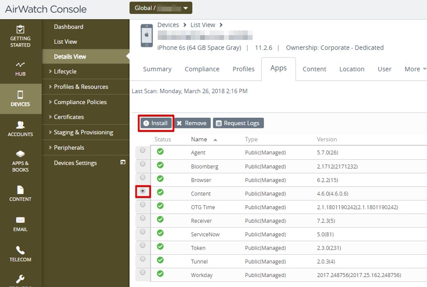Select the Accounts sidebar icon
This screenshot has width=427, height=287.
point(20,125)
